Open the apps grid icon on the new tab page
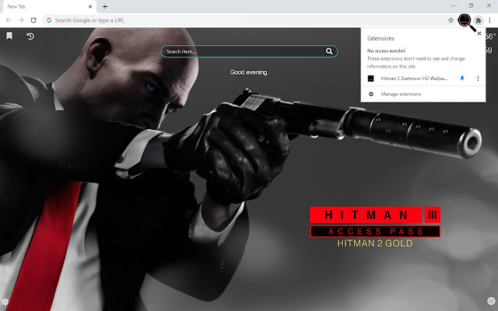Screen dimensions: 498x311 click(x=491, y=301)
